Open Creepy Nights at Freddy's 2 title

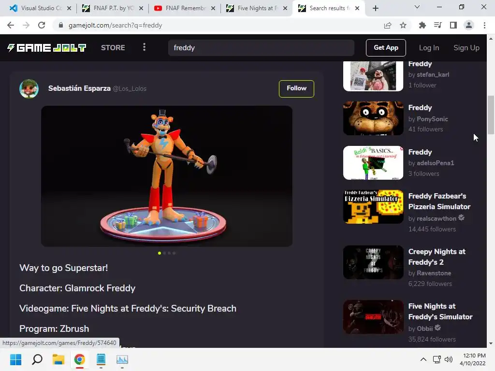tap(437, 257)
